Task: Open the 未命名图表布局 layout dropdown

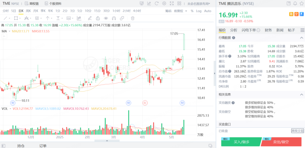Action: 198,4
